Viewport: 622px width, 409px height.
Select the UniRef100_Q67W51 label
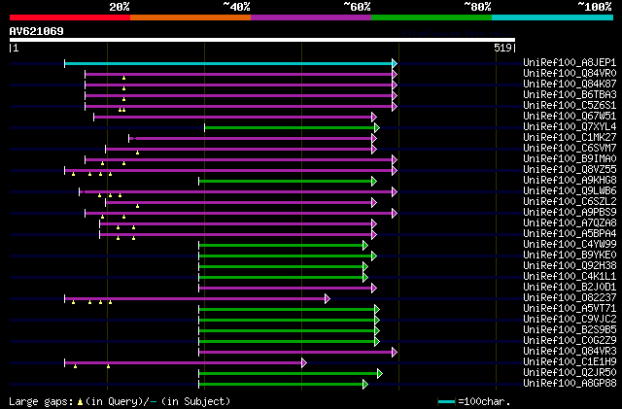570,116
